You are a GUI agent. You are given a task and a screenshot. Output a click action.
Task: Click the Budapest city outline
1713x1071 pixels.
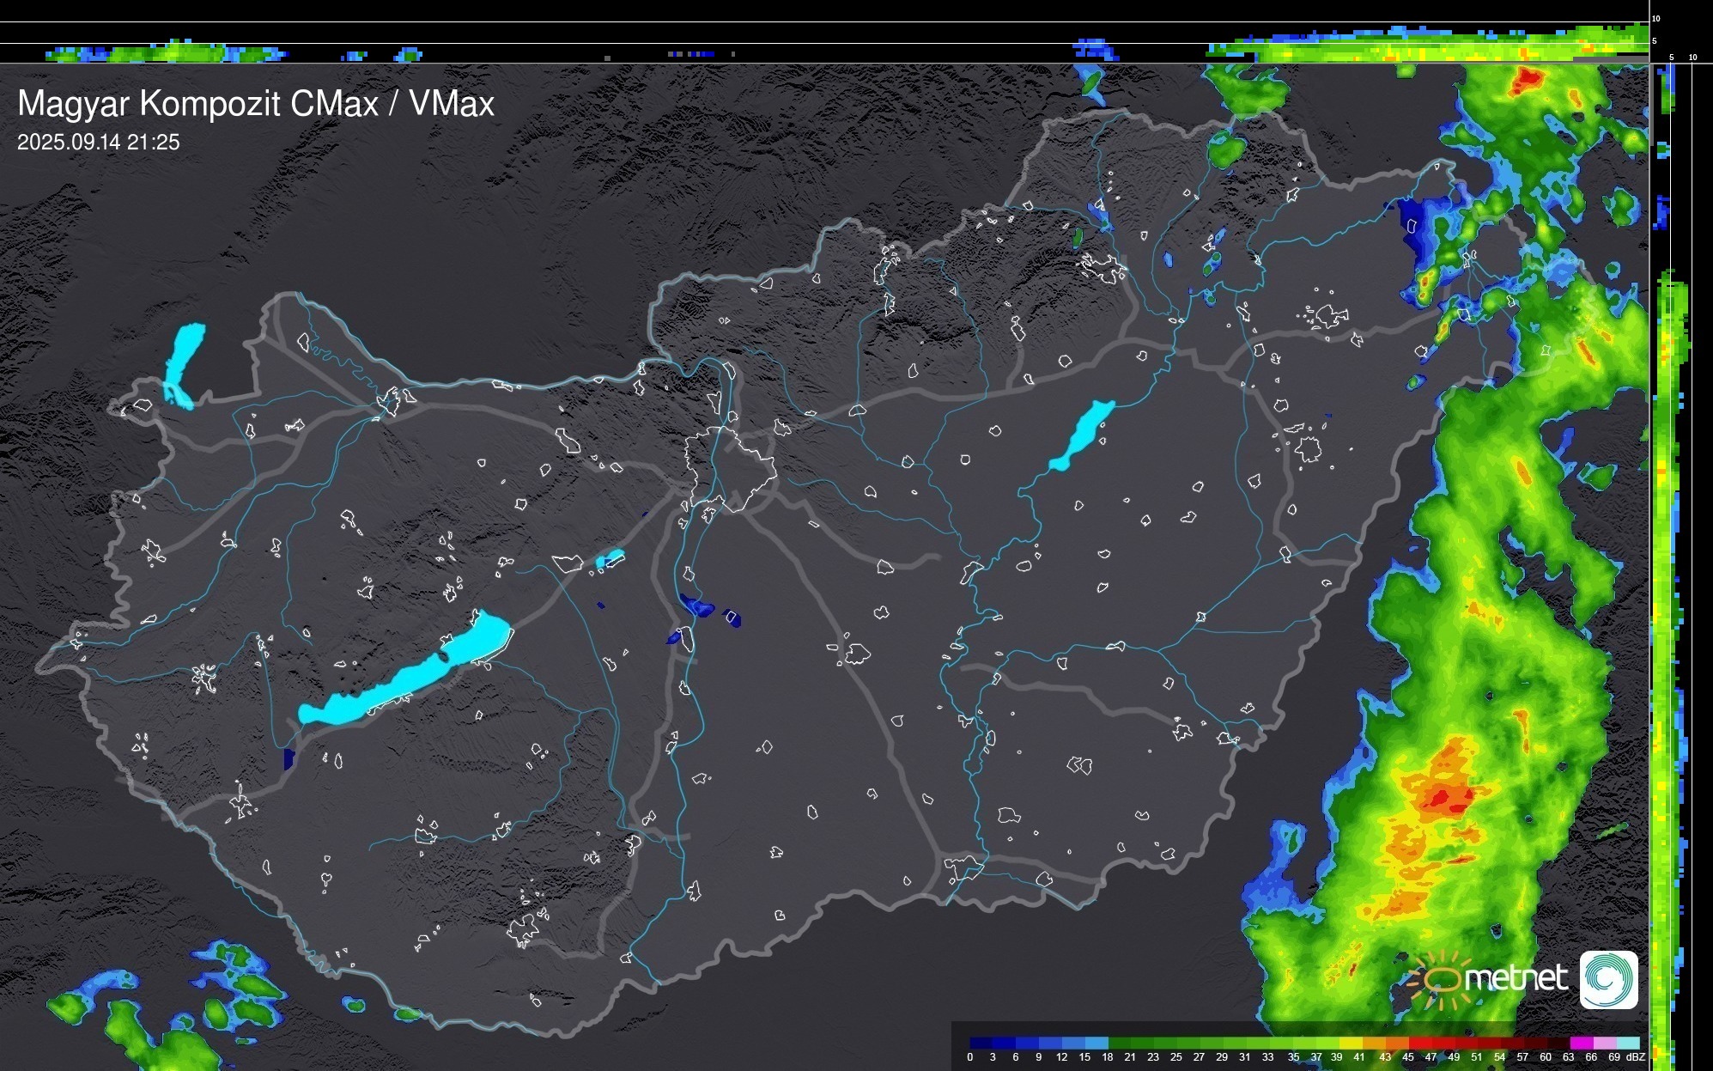pos(730,468)
